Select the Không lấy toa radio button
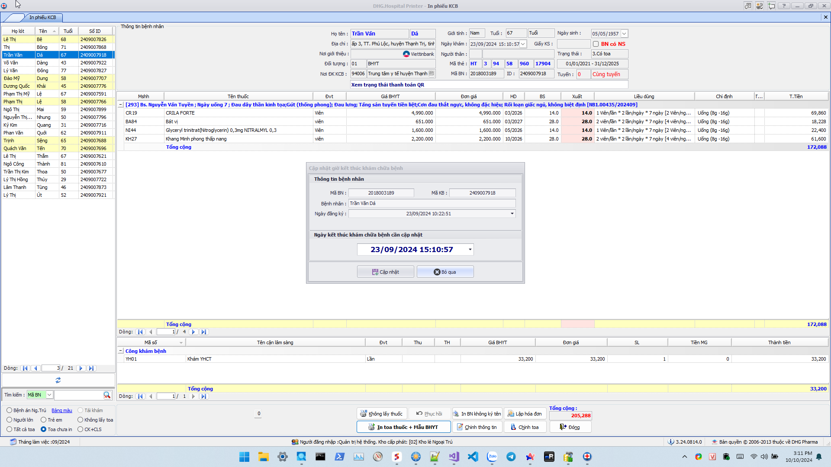Viewport: 831px width, 467px height. 80,420
